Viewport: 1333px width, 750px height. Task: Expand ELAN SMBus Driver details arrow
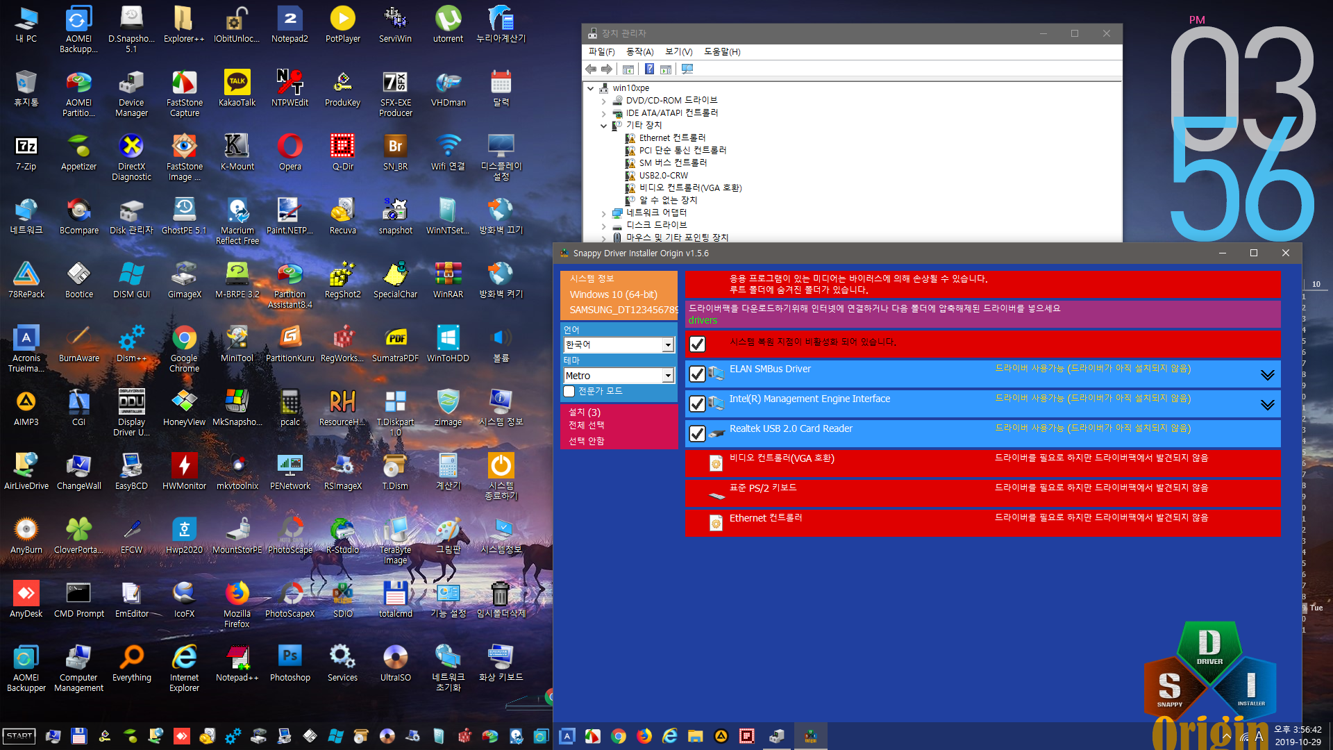coord(1268,375)
